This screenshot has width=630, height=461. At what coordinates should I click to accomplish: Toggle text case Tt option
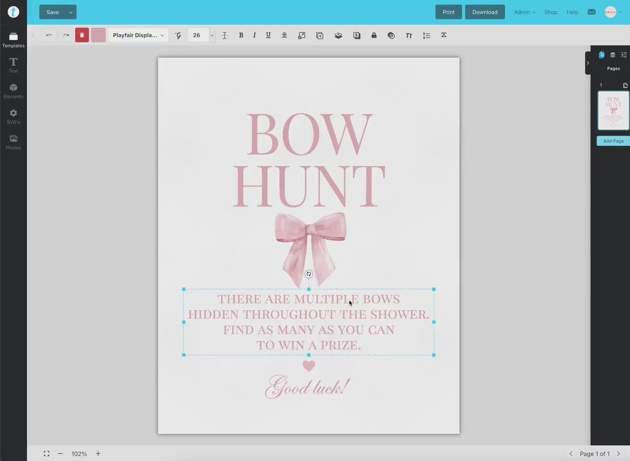coord(409,35)
